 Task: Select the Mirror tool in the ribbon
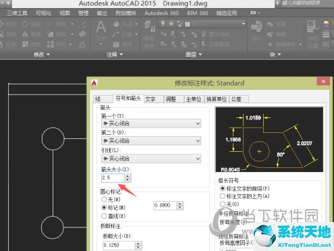click(x=32, y=34)
